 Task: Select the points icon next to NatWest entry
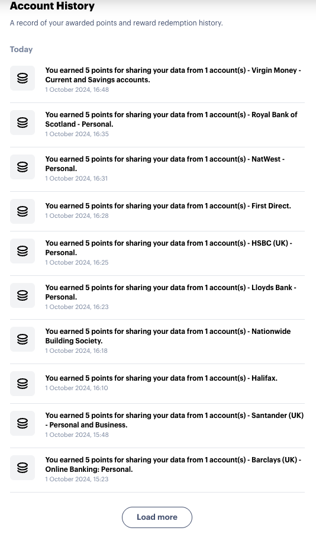pyautogui.click(x=22, y=167)
